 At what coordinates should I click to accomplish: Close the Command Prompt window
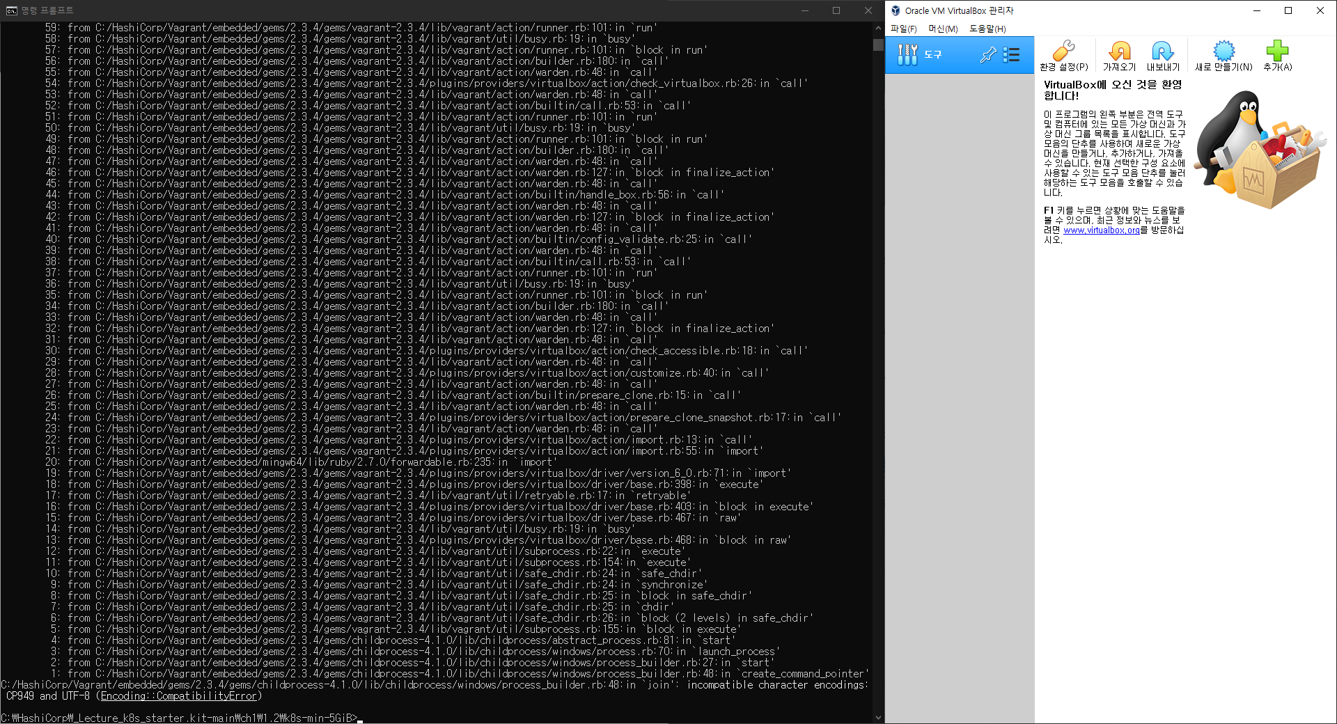click(x=868, y=10)
